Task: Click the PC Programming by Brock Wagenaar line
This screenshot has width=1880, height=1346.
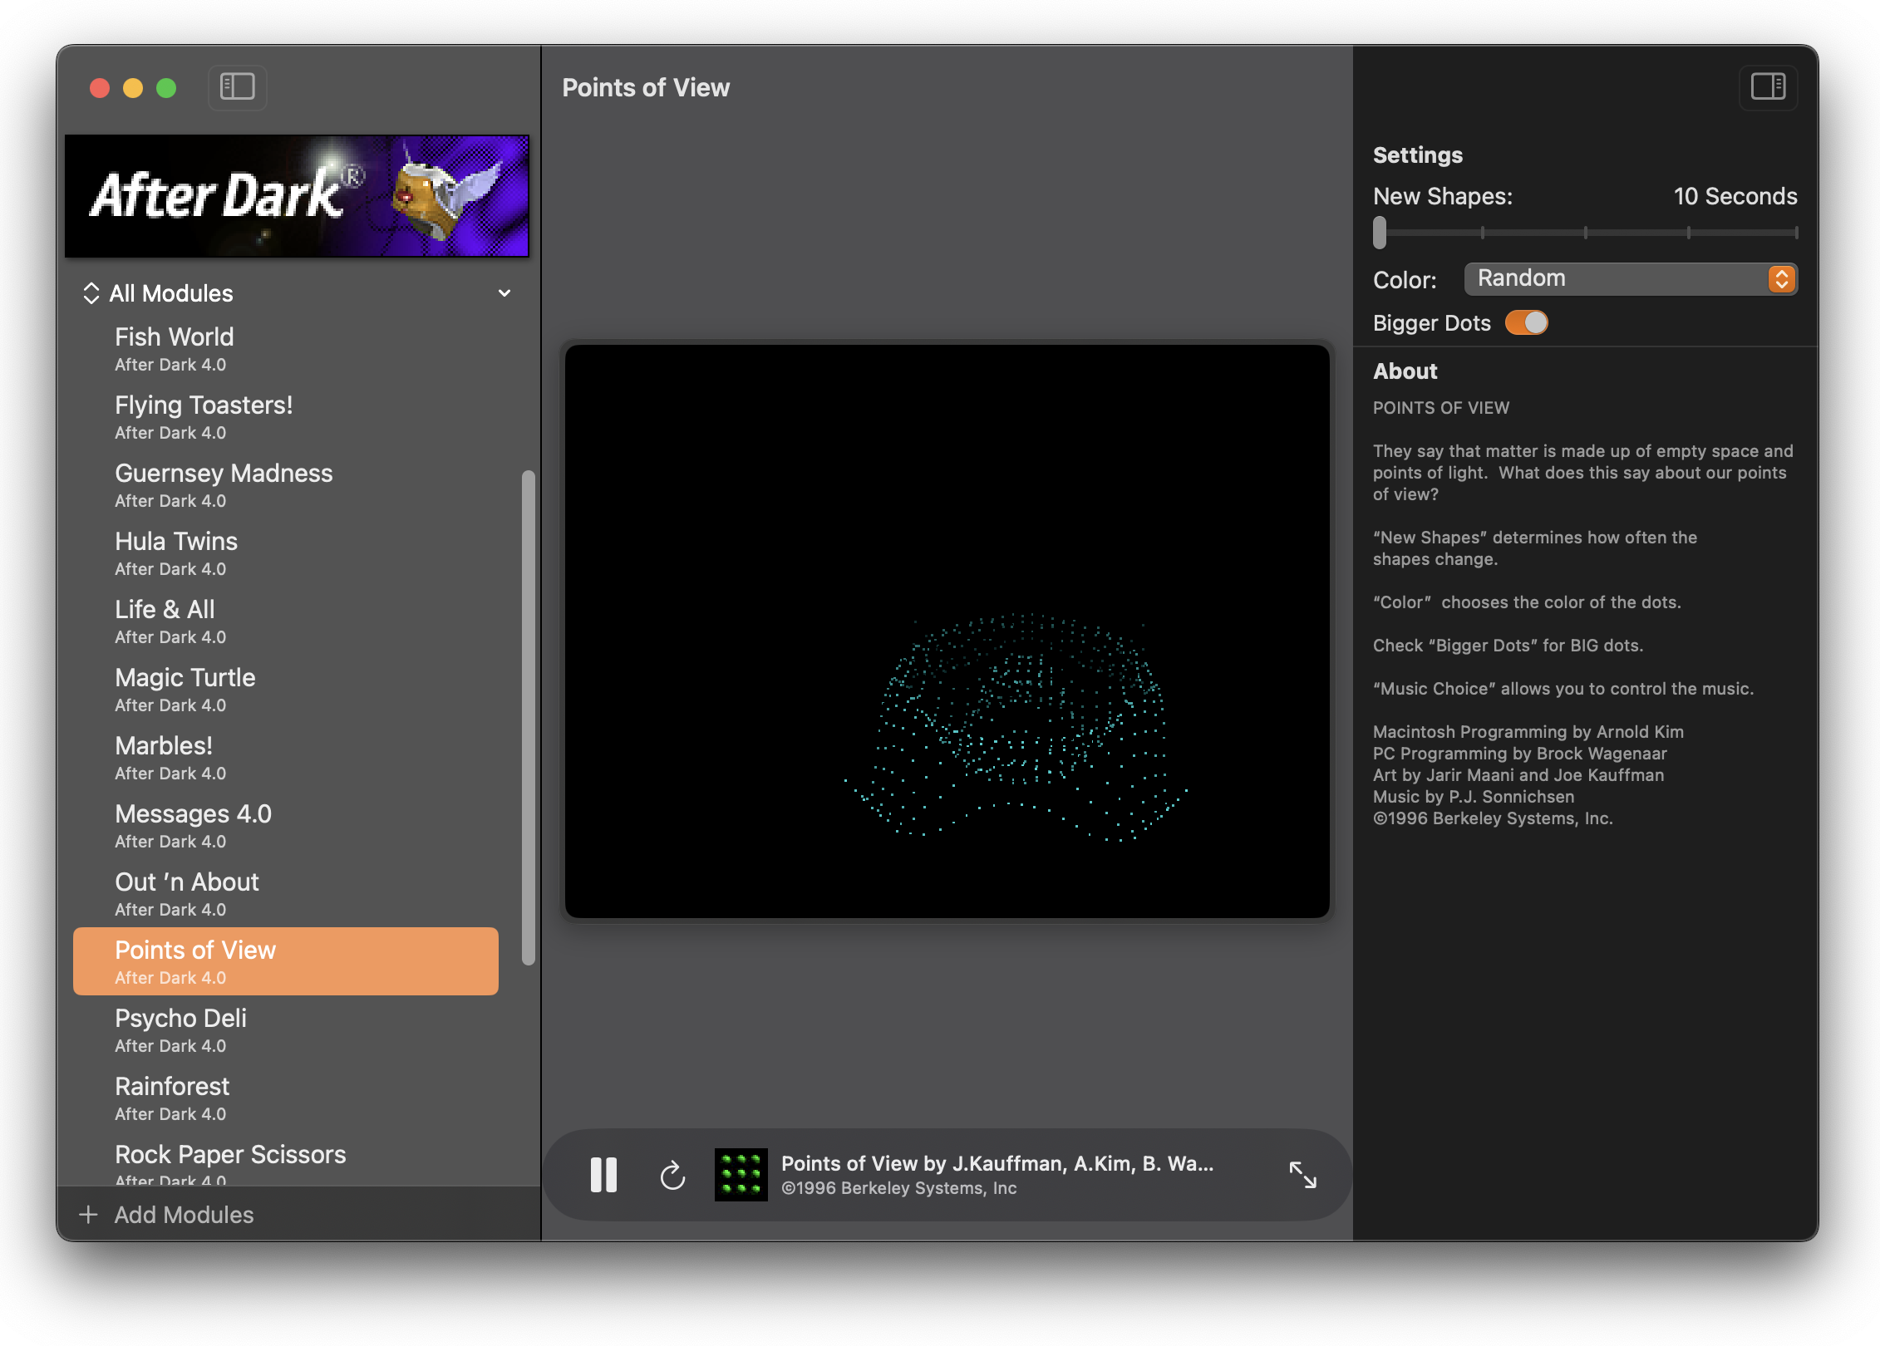Action: [1519, 754]
